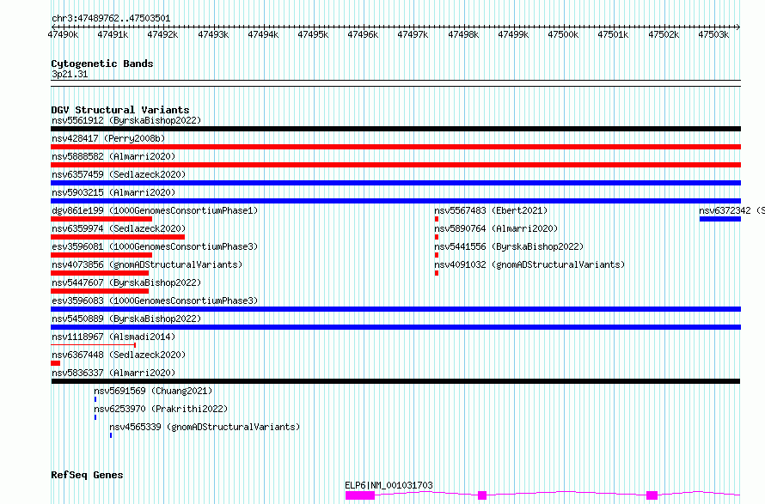
Task: Click the Cytogenetic Bands track heading
Action: 102,64
